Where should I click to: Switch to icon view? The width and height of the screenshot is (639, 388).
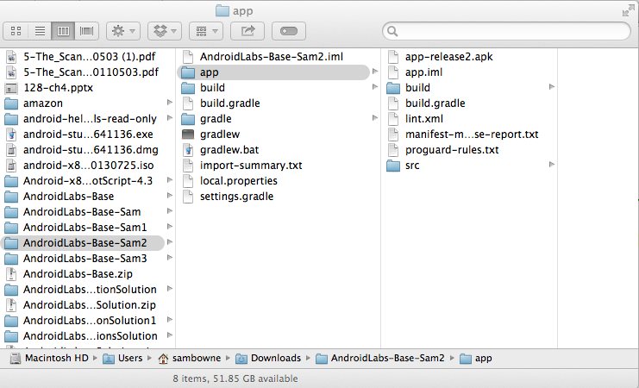click(x=16, y=31)
